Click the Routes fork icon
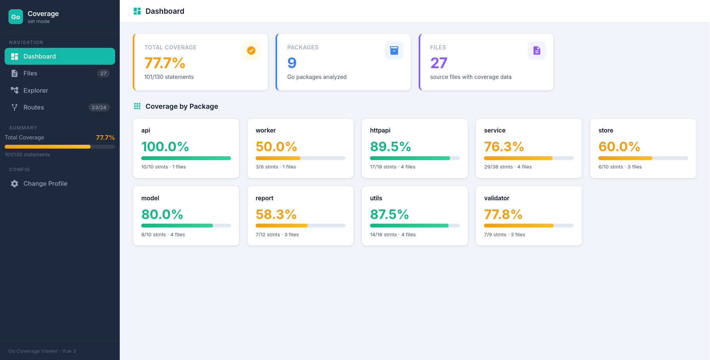This screenshot has height=360, width=710. [15, 108]
